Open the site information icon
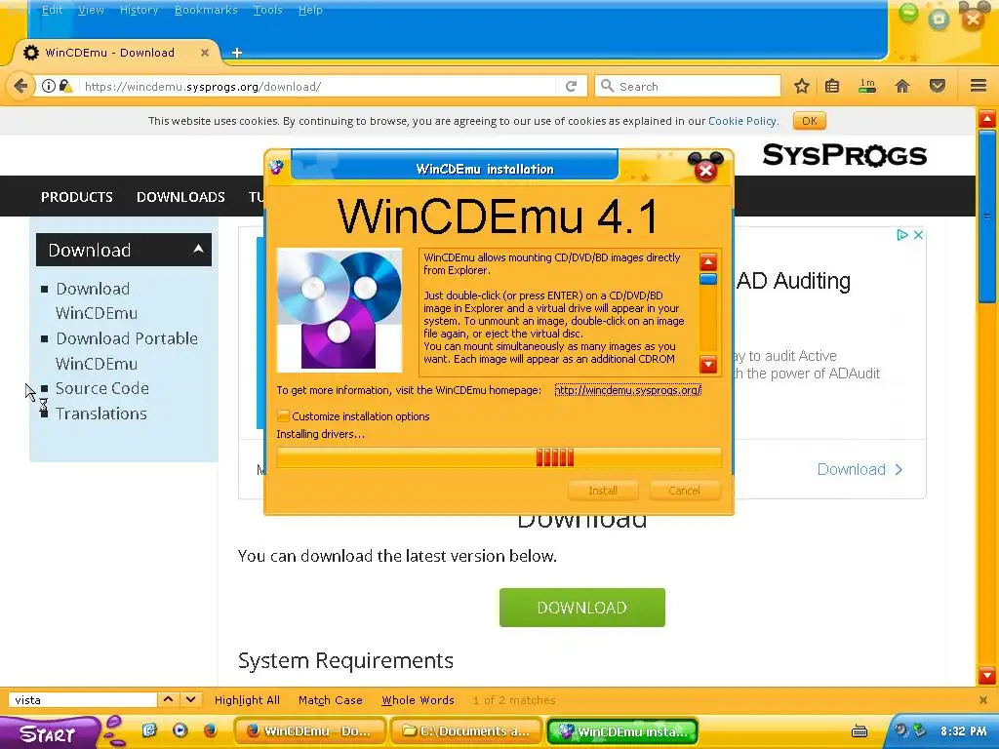Image resolution: width=999 pixels, height=749 pixels. click(49, 86)
